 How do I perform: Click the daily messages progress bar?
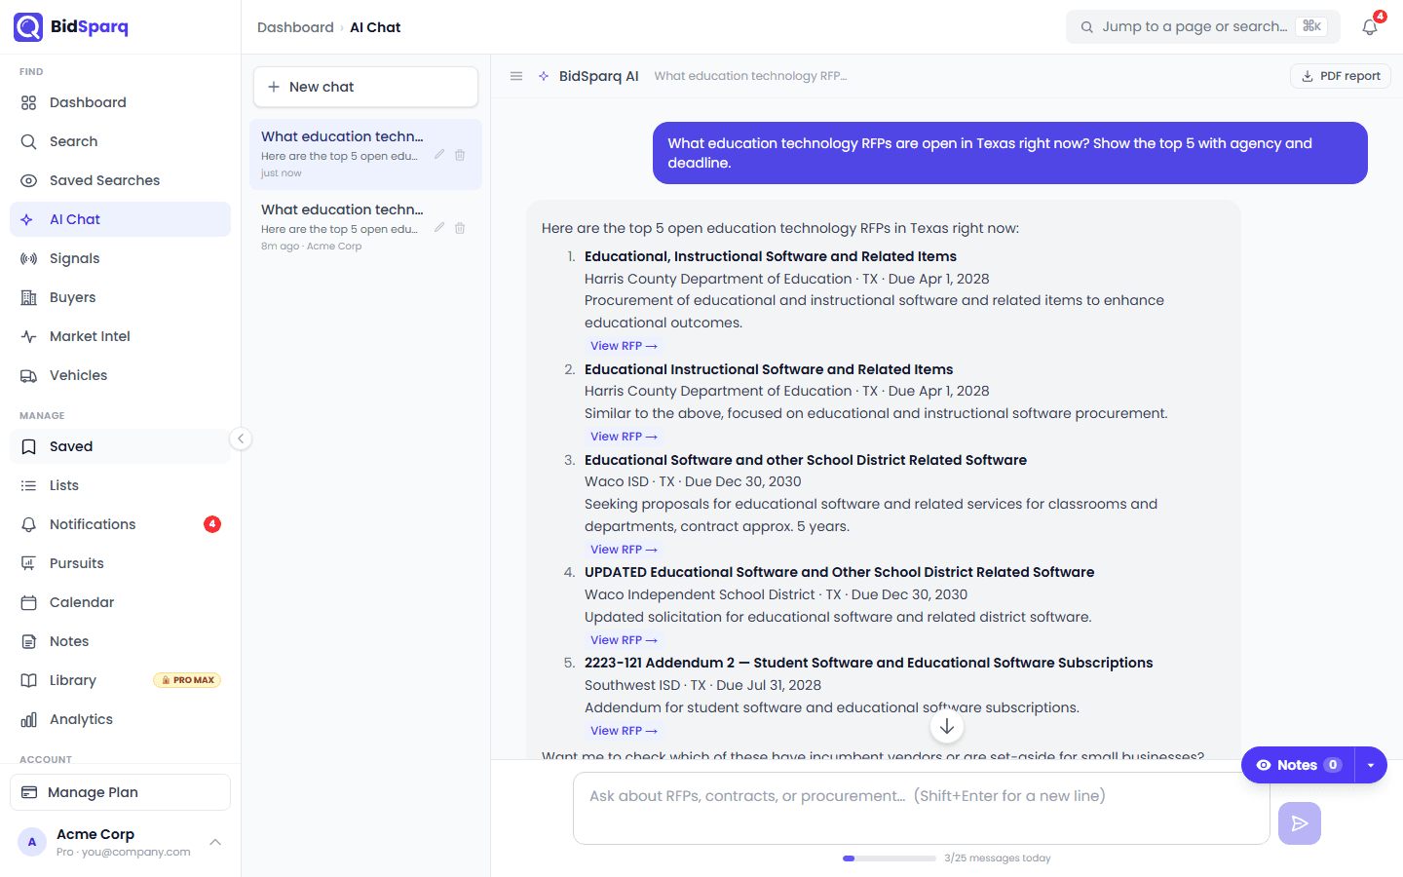click(890, 858)
